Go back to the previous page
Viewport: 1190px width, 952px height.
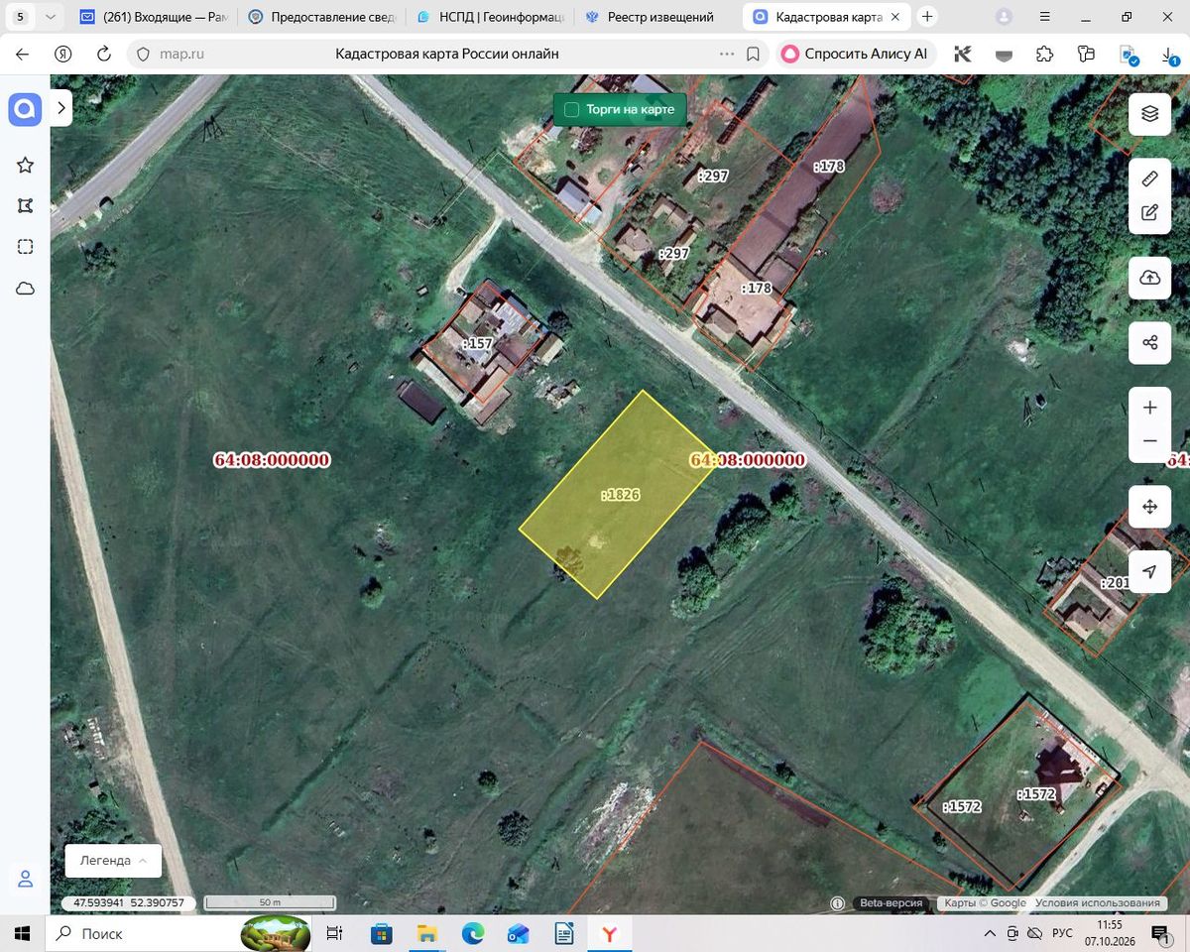coord(23,55)
